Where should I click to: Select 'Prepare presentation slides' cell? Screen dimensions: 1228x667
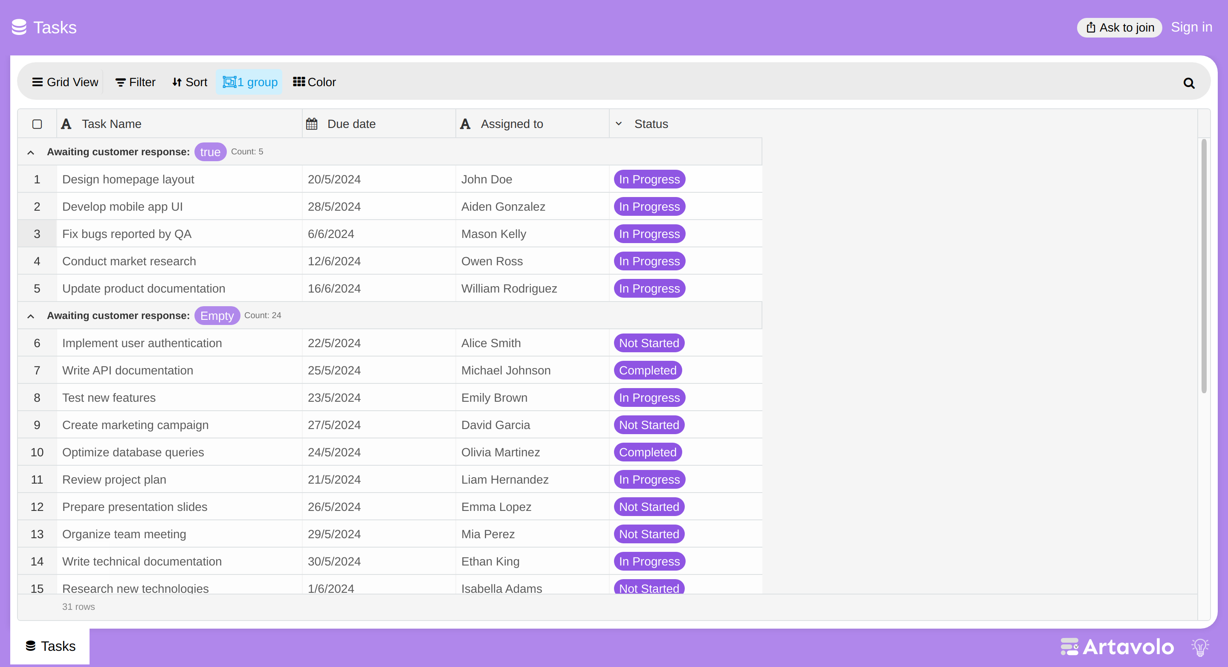tap(179, 507)
